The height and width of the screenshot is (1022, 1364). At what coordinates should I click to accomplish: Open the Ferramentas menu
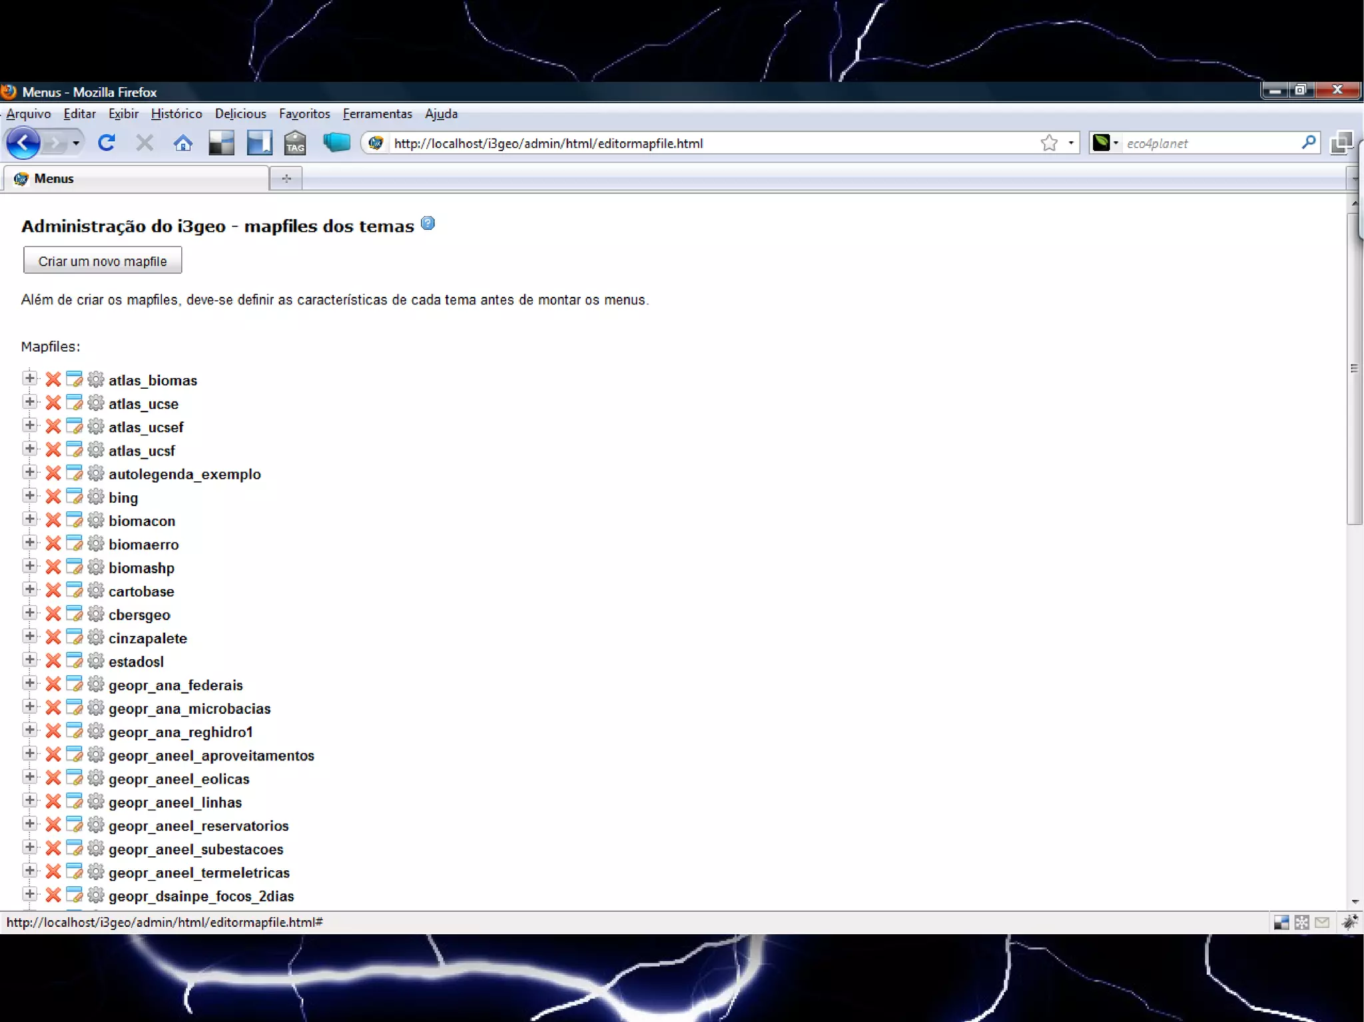(377, 114)
